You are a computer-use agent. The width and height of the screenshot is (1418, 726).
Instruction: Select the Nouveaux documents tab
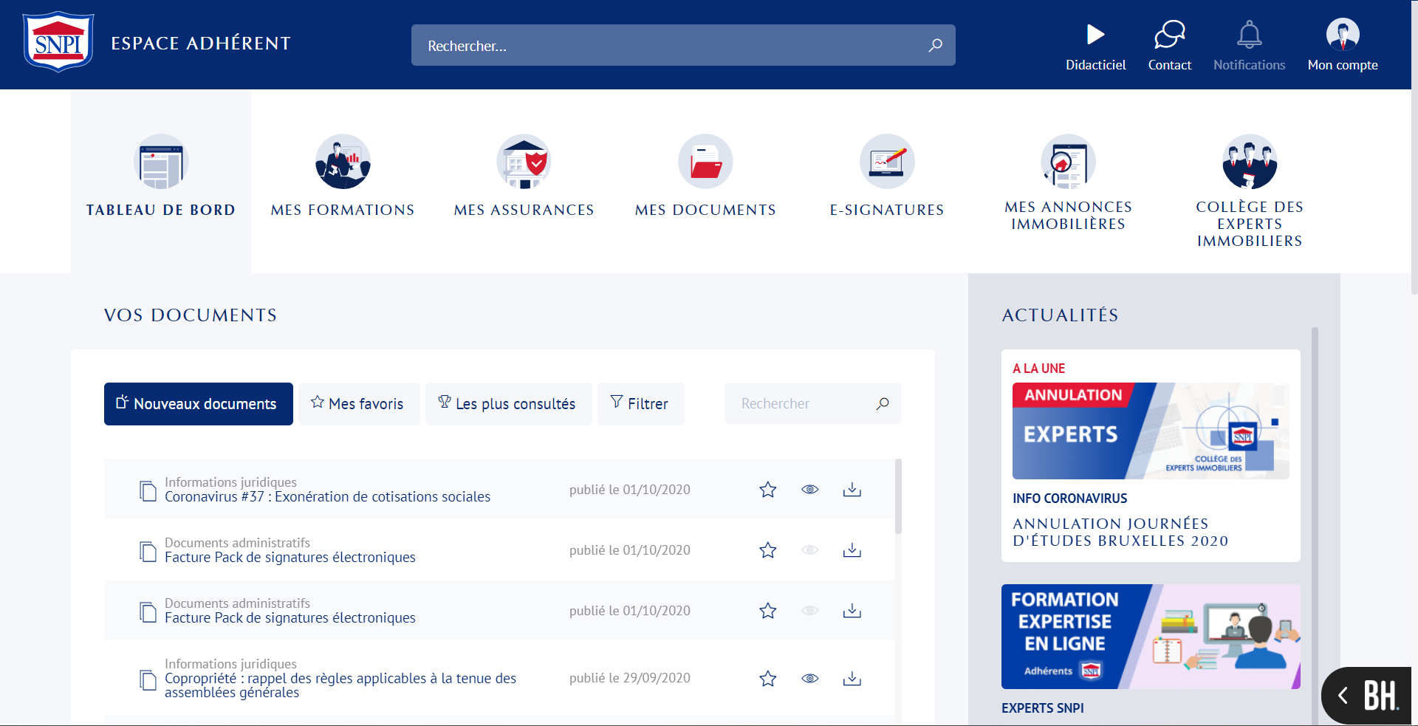[199, 404]
